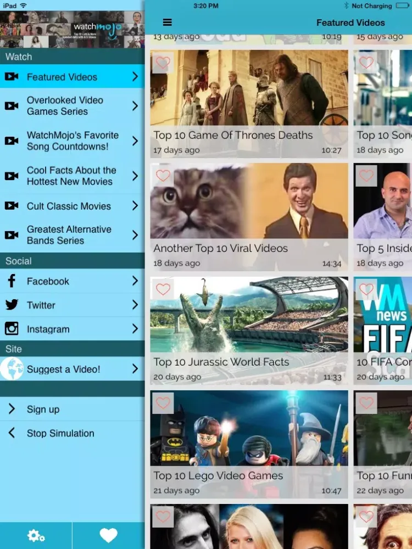Open favorites heart at bottom of sidebar
412x549 pixels.
pyautogui.click(x=108, y=536)
